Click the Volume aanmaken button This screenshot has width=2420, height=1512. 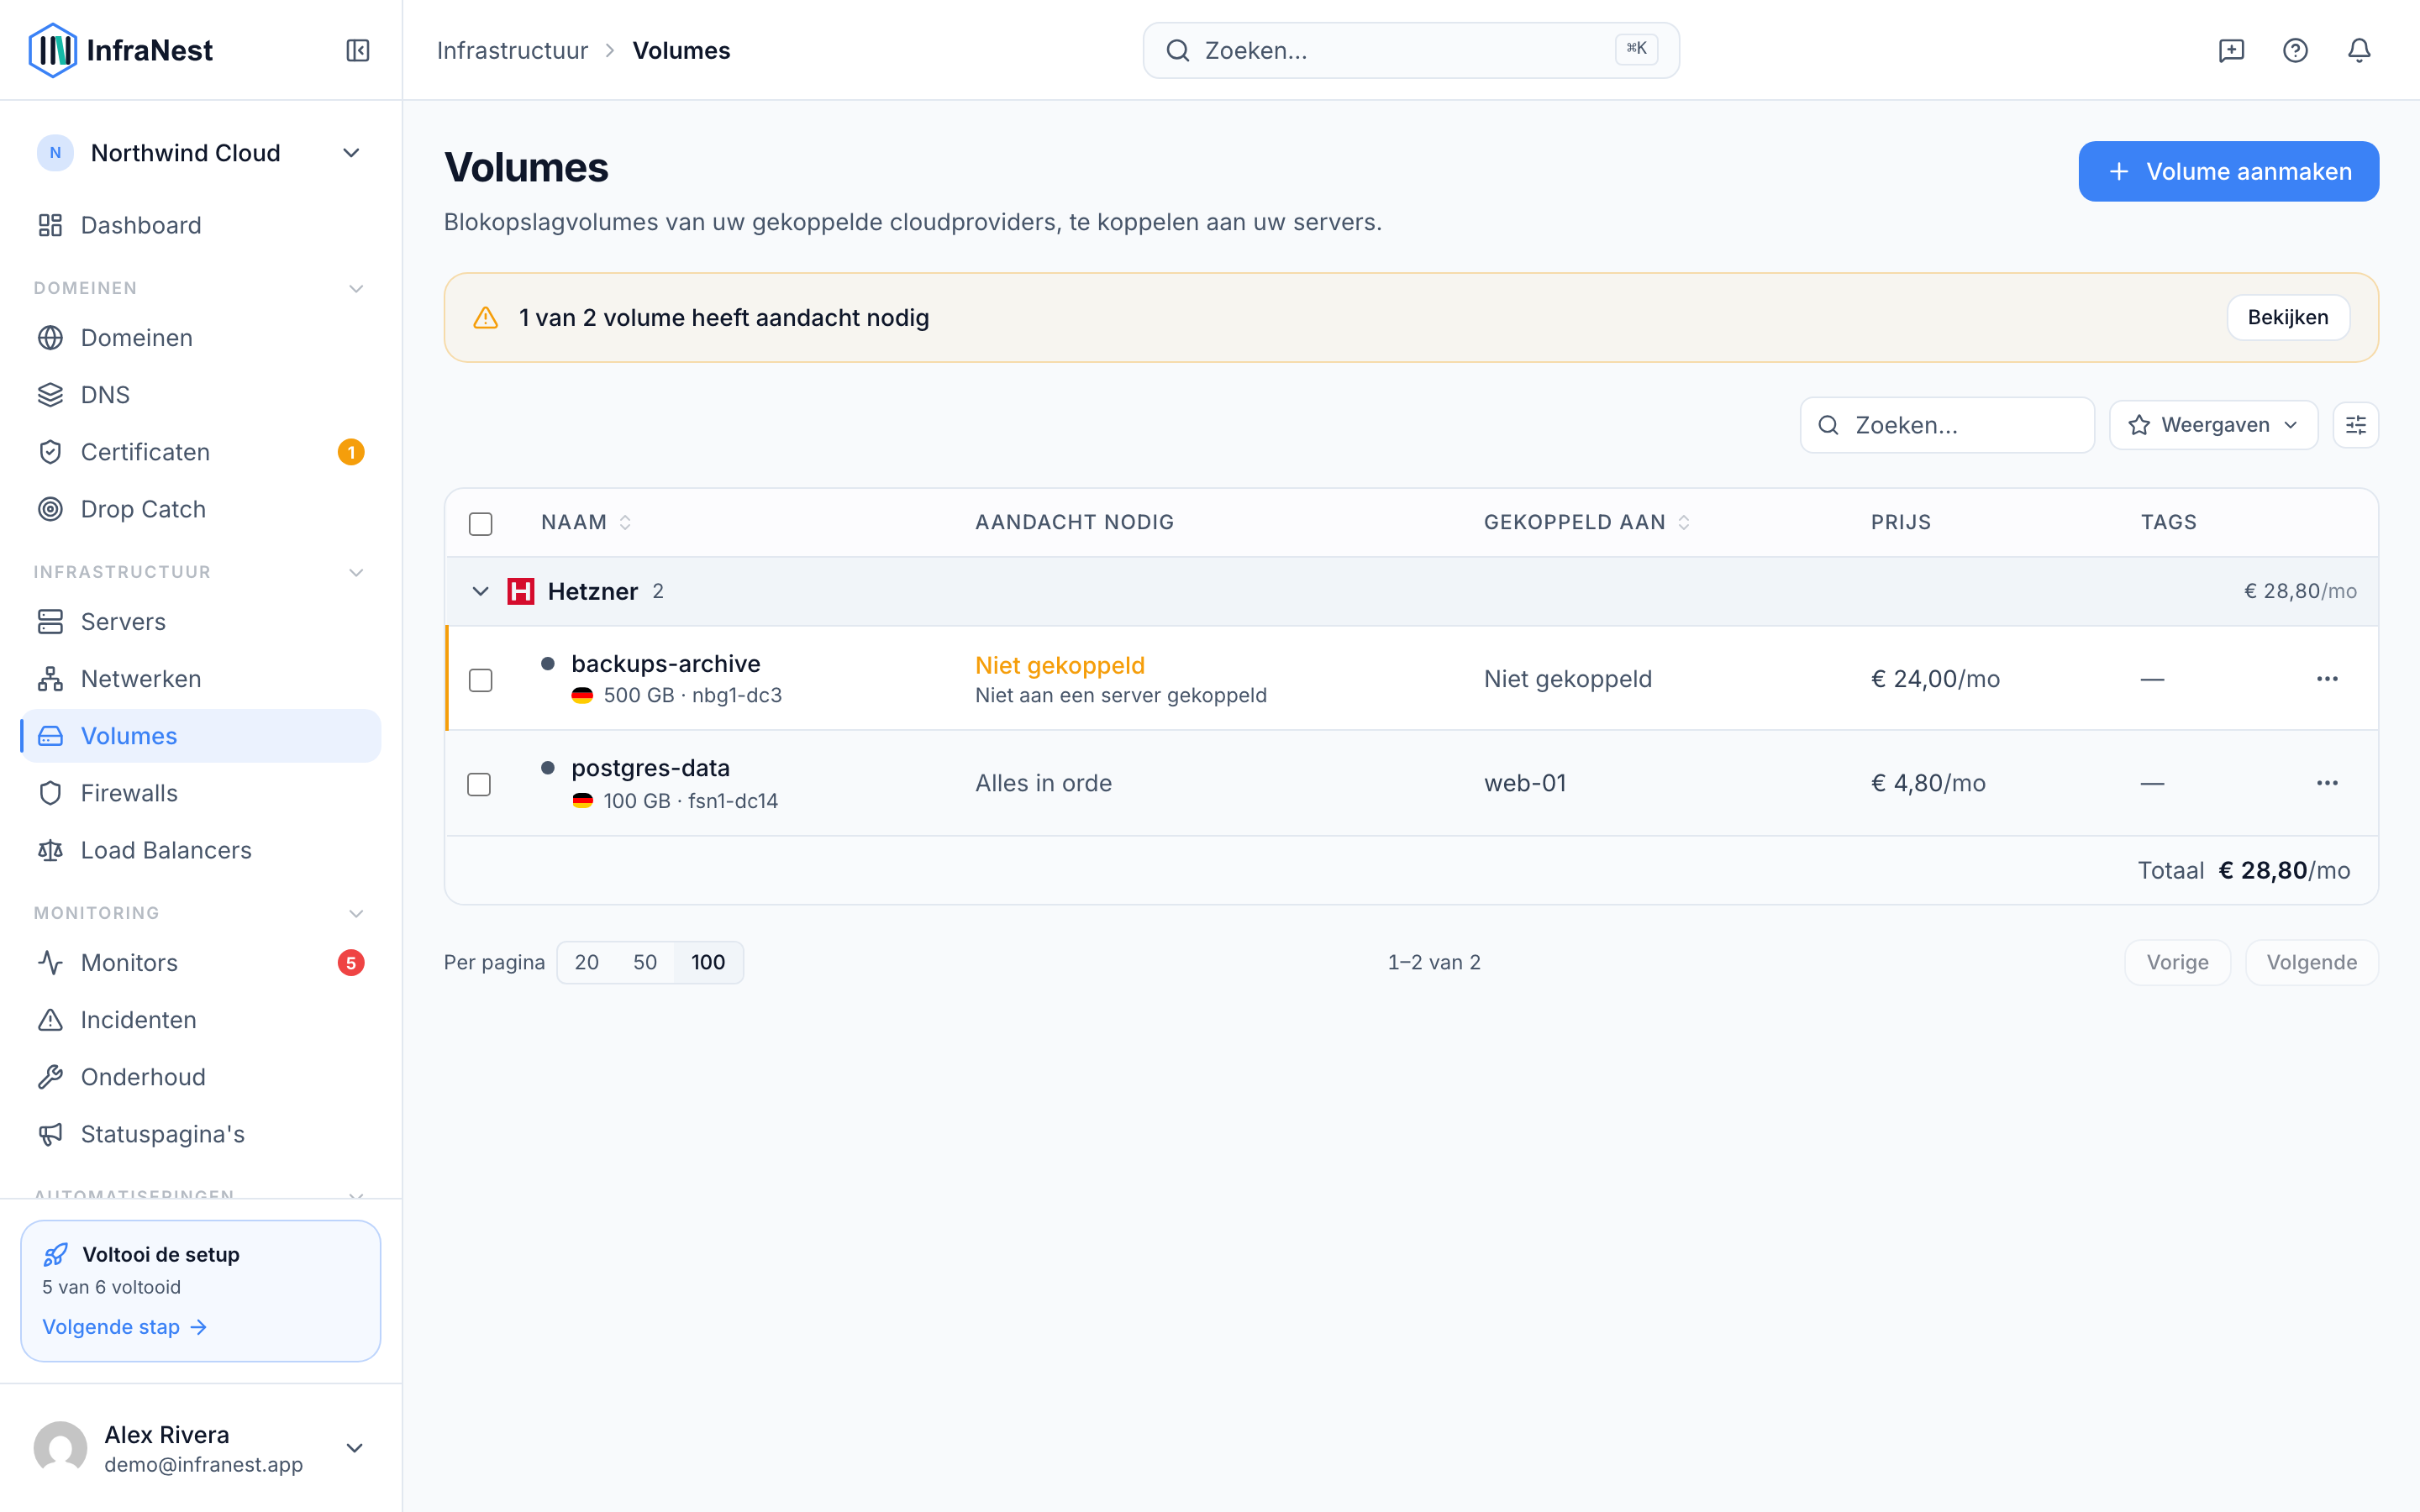point(2228,171)
